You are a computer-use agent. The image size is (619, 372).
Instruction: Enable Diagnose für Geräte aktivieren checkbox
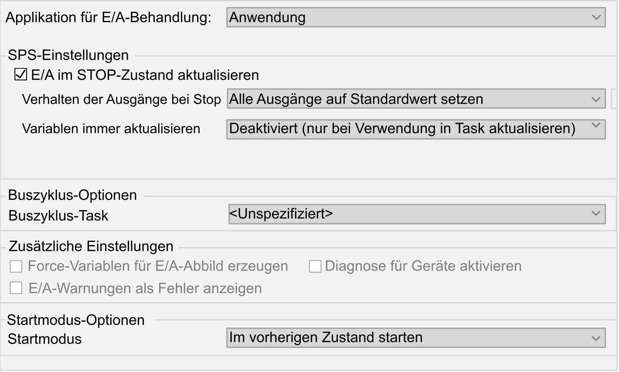(315, 266)
